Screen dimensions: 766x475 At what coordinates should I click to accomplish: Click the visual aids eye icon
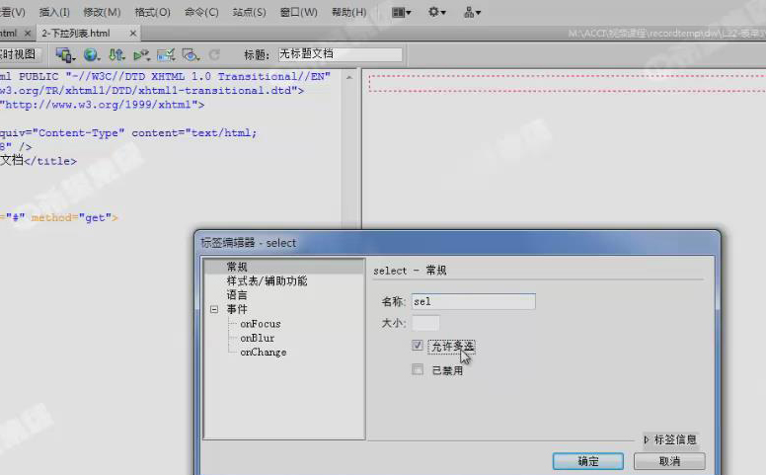[191, 55]
